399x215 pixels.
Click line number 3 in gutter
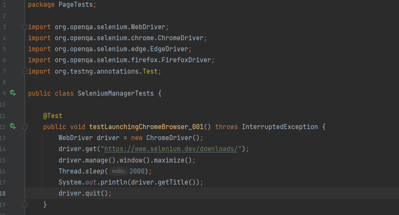4,27
